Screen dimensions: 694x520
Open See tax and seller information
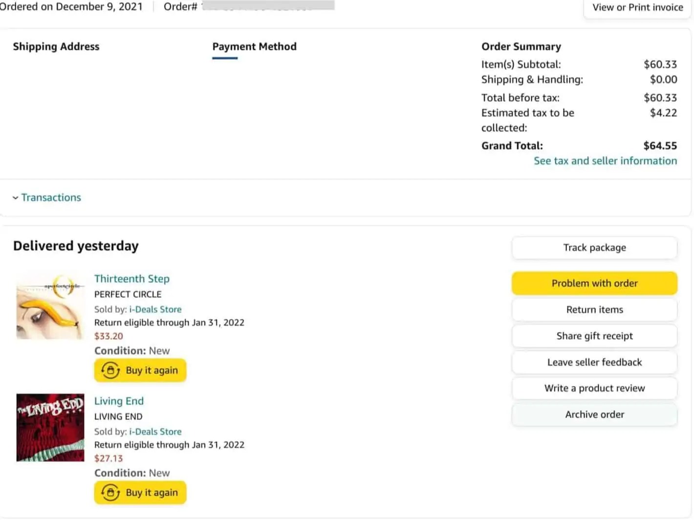tap(606, 161)
